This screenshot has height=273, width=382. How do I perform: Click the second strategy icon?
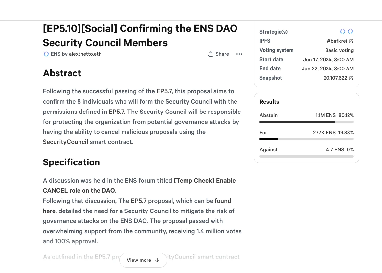350,31
